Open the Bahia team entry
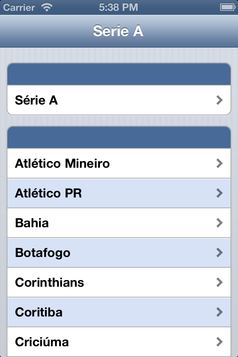The width and height of the screenshot is (238, 357). (x=32, y=223)
